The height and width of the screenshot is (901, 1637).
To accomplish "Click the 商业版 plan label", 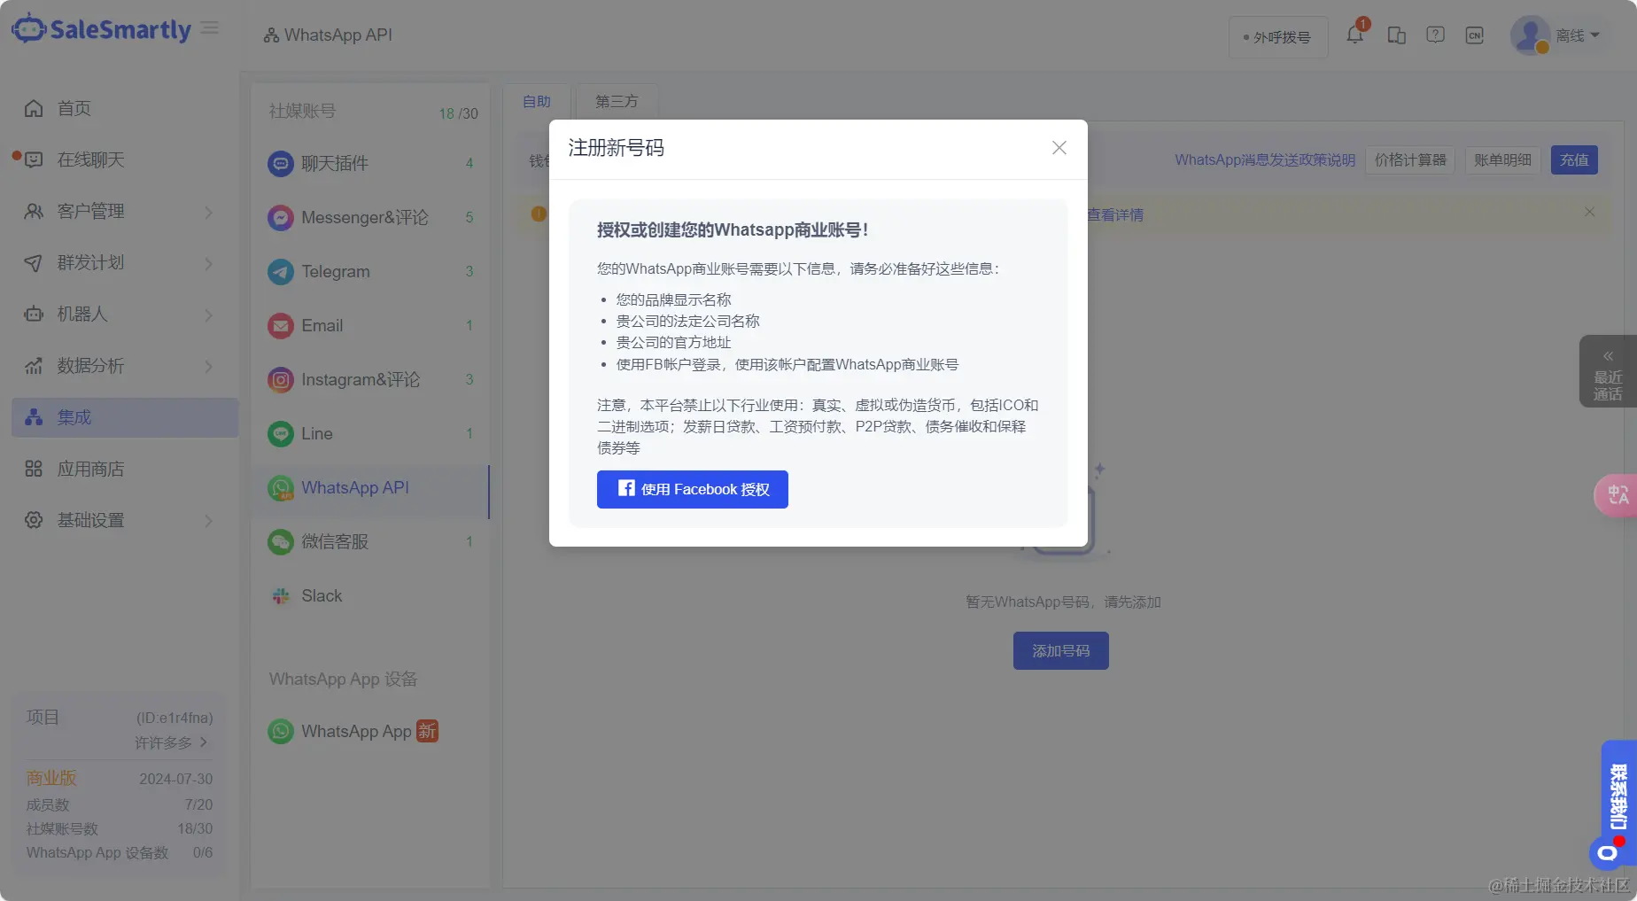I will pos(51,778).
